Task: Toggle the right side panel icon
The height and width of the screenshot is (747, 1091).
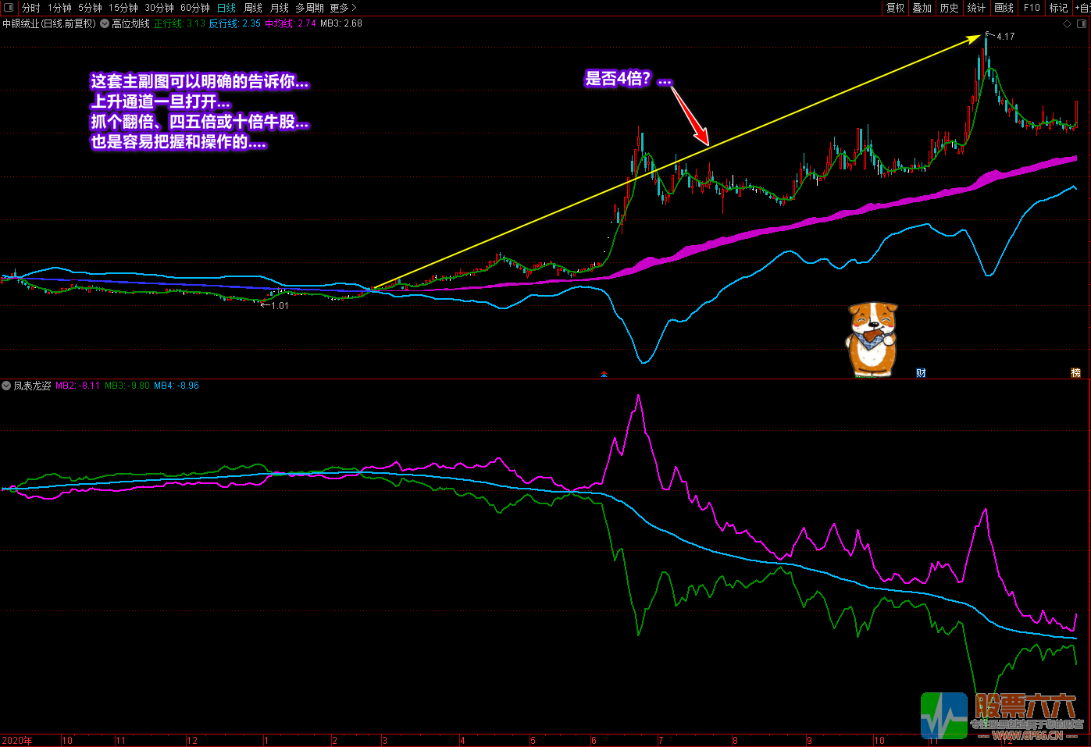Action: (x=1082, y=24)
